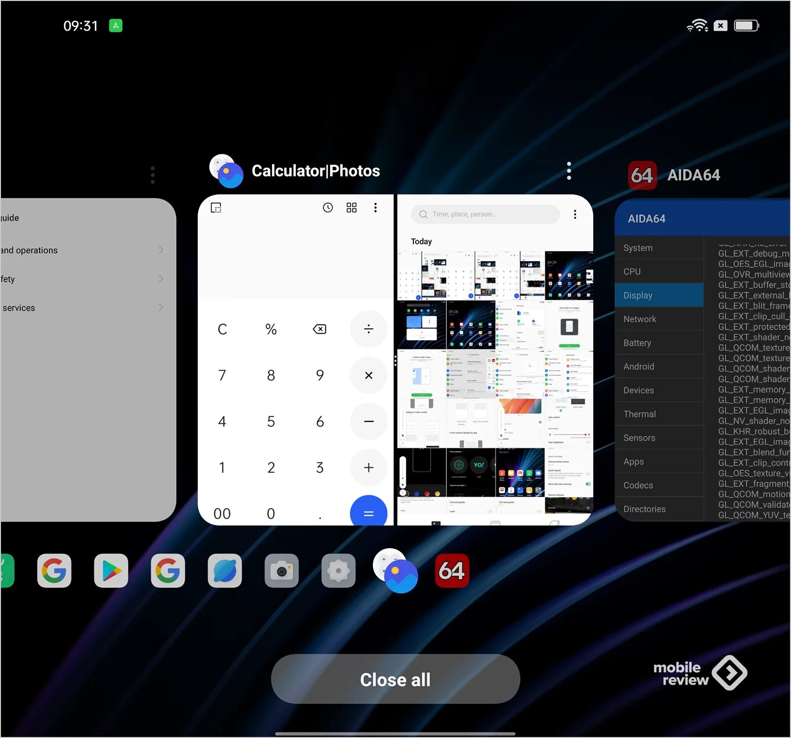This screenshot has width=791, height=738.
Task: Tap the Calculator|Photos card title
Action: 316,171
